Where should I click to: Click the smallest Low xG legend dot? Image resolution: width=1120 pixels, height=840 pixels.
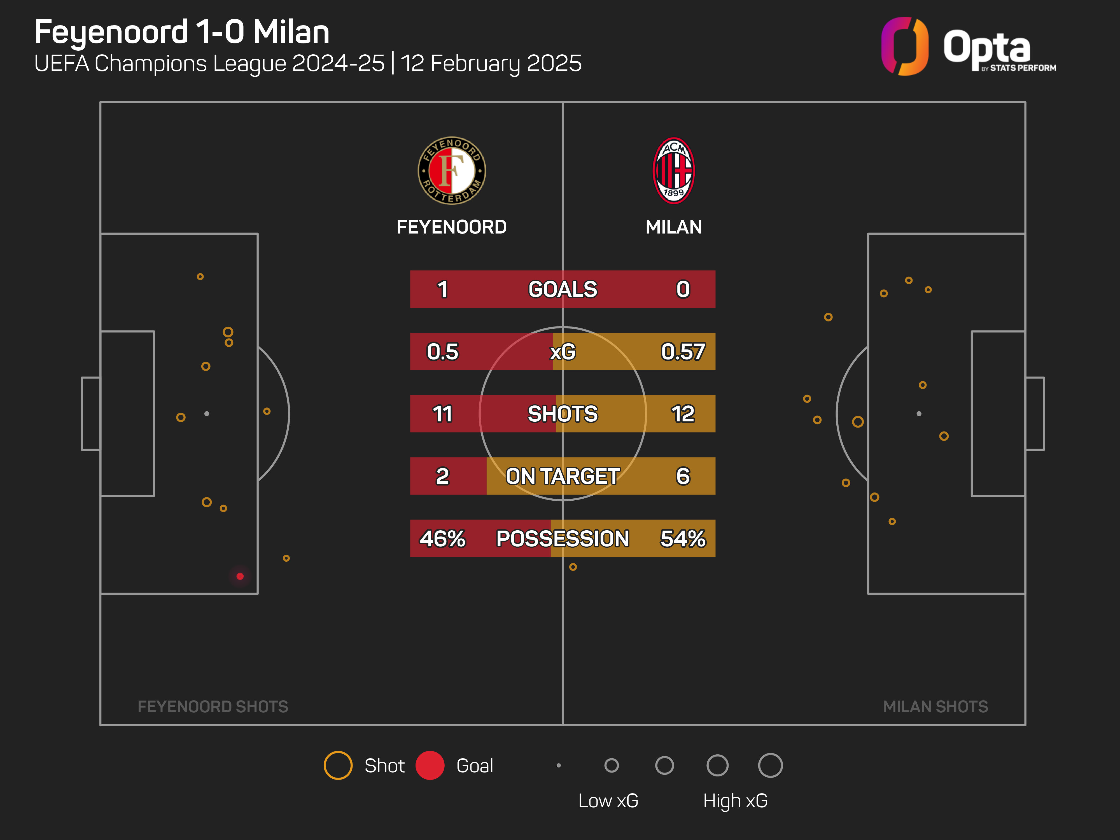[x=559, y=765]
